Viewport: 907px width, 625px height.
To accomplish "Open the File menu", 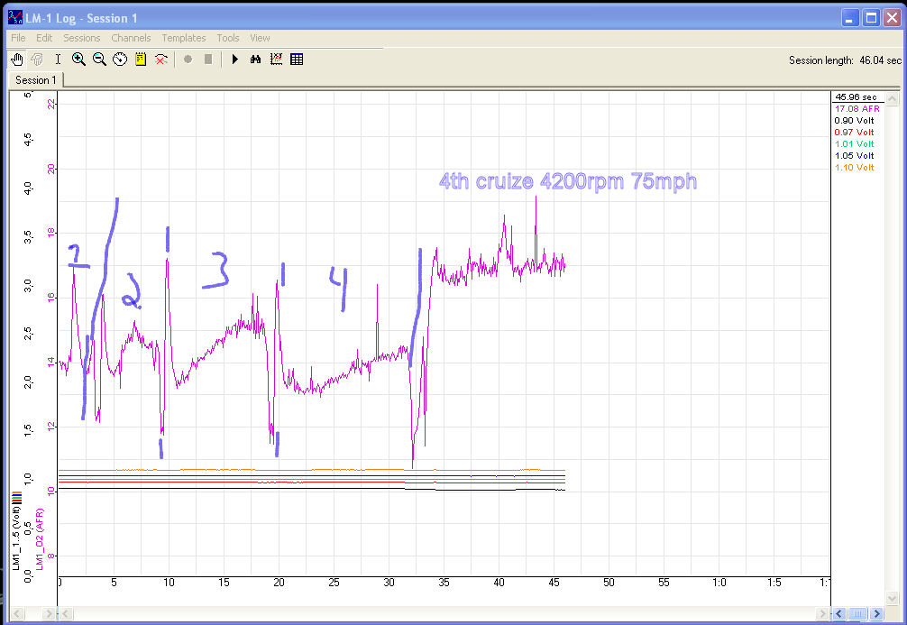I will [18, 38].
